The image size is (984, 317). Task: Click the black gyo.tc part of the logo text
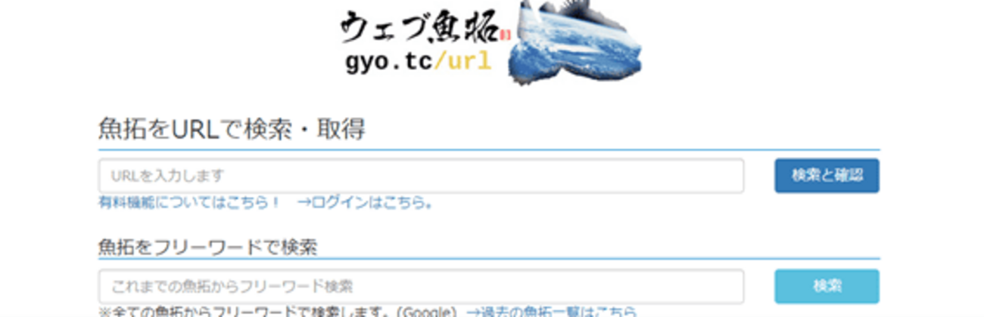tap(387, 63)
